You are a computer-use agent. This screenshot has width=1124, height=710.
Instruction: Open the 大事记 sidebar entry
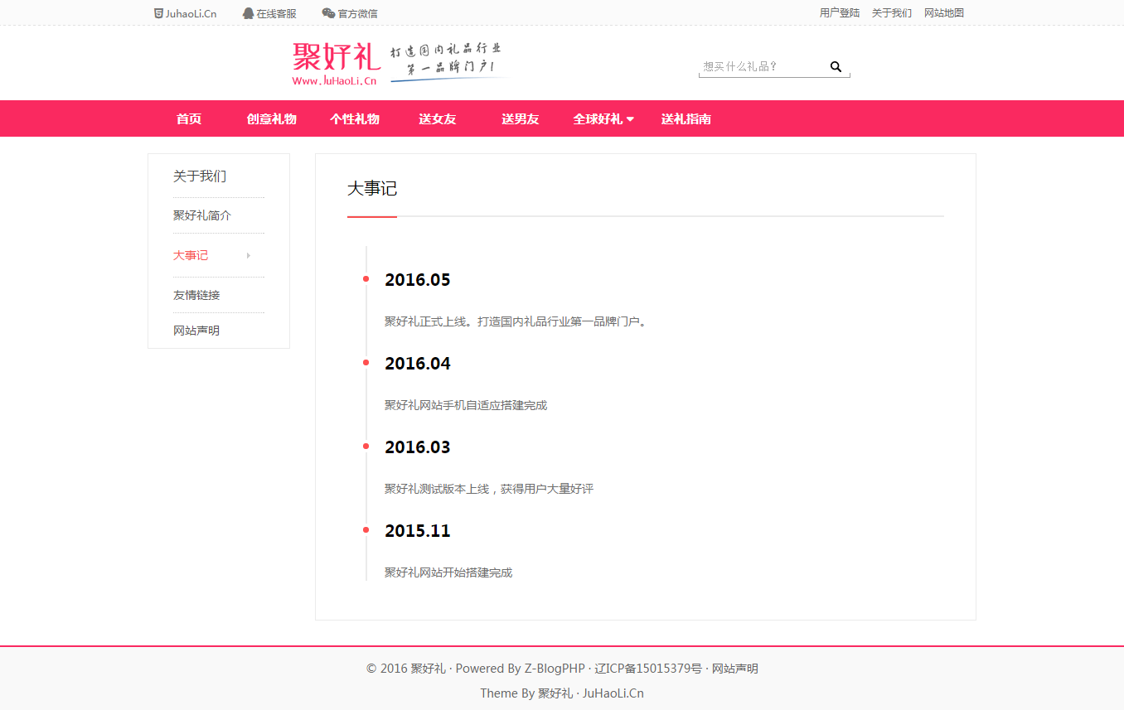pyautogui.click(x=191, y=255)
